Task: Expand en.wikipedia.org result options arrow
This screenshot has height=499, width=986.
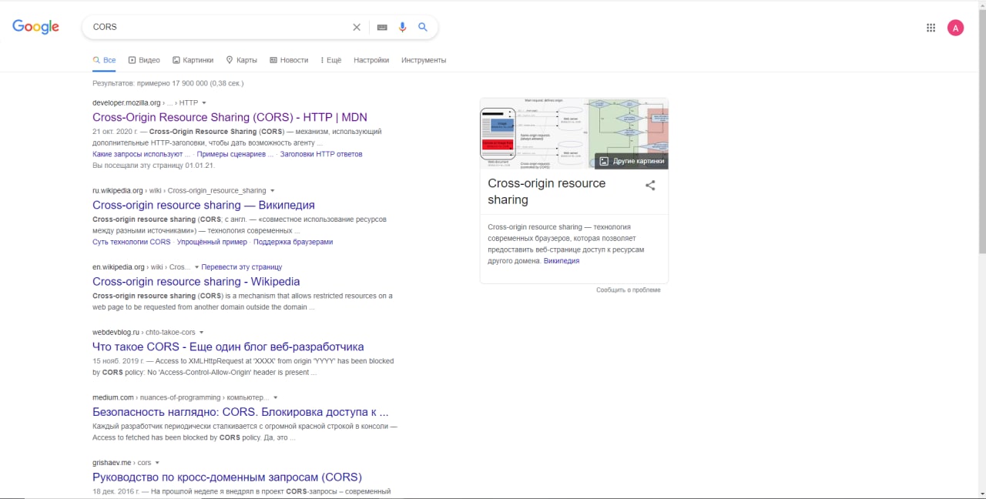Action: (x=196, y=267)
